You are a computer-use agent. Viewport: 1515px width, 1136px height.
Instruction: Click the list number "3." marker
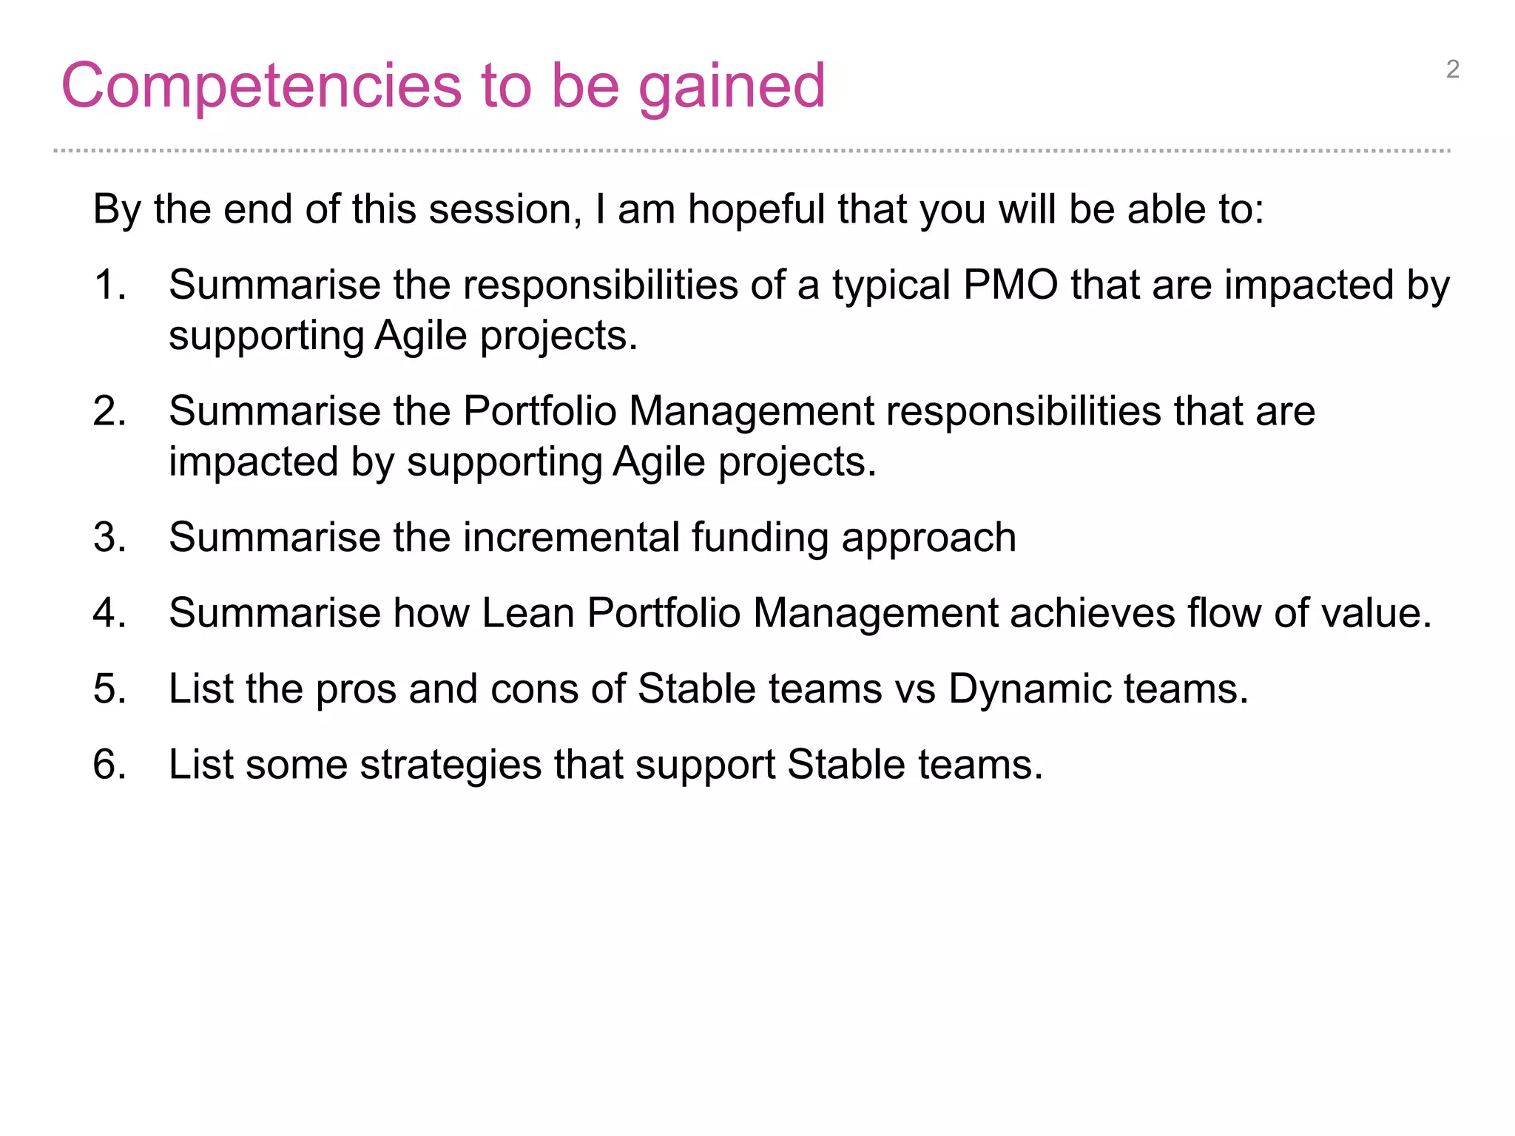click(109, 537)
